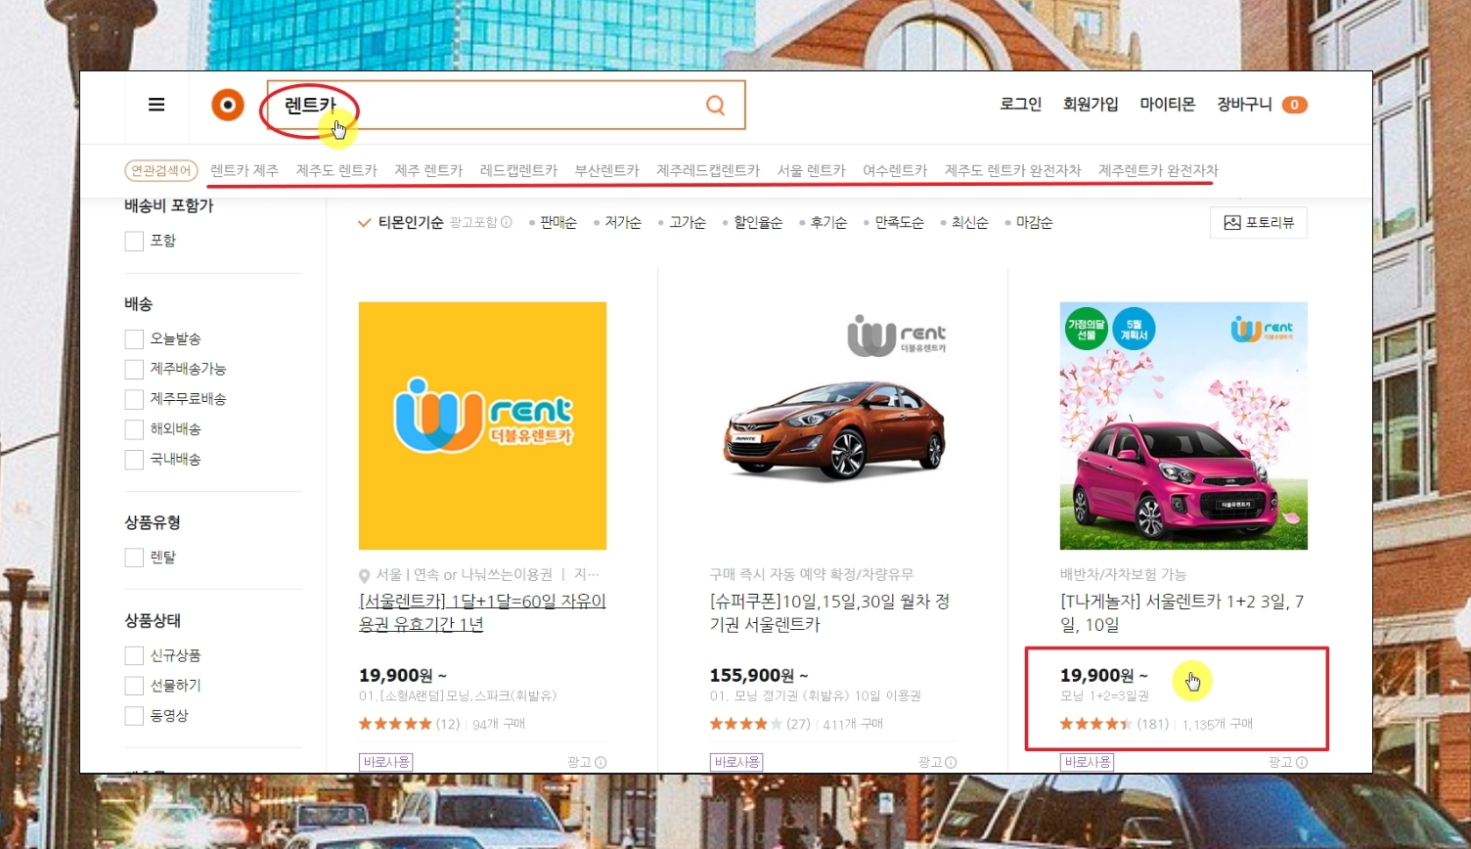
Task: Click the 광고포함 info icon
Action: click(507, 223)
